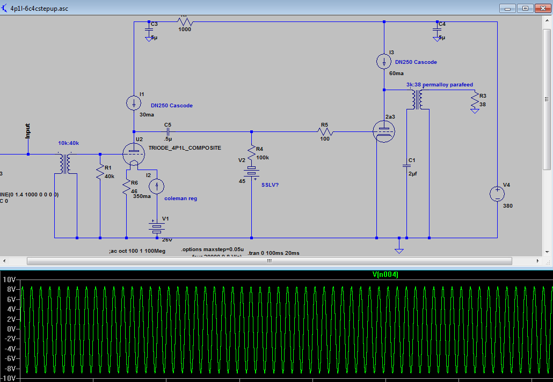Select the 10k:40k input transformer symbol

(x=66, y=163)
